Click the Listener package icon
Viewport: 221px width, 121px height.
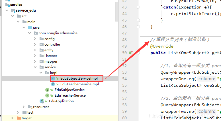pyautogui.click(x=42, y=56)
